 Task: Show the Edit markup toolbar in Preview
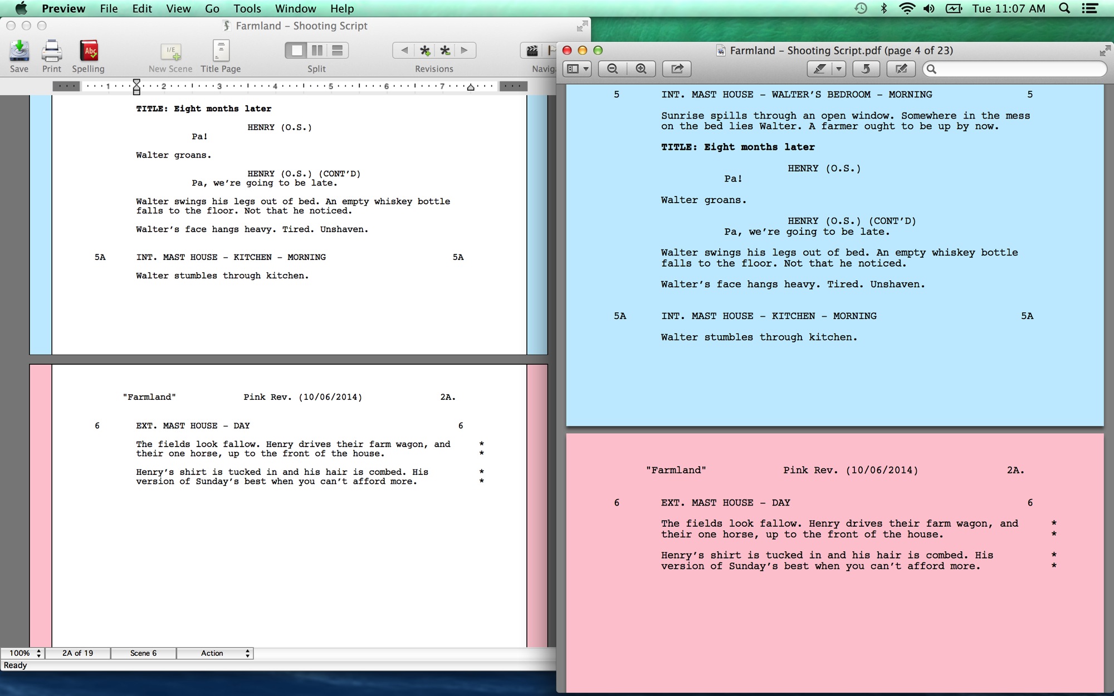click(901, 69)
